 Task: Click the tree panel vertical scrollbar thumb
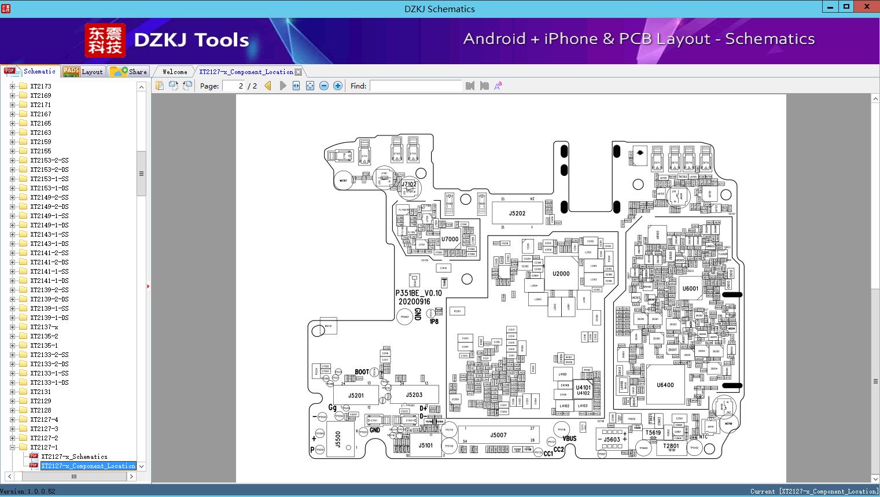(141, 173)
